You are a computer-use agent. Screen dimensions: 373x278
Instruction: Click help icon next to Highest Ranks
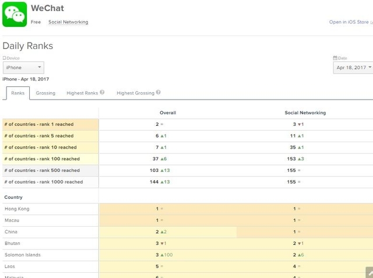click(x=103, y=93)
